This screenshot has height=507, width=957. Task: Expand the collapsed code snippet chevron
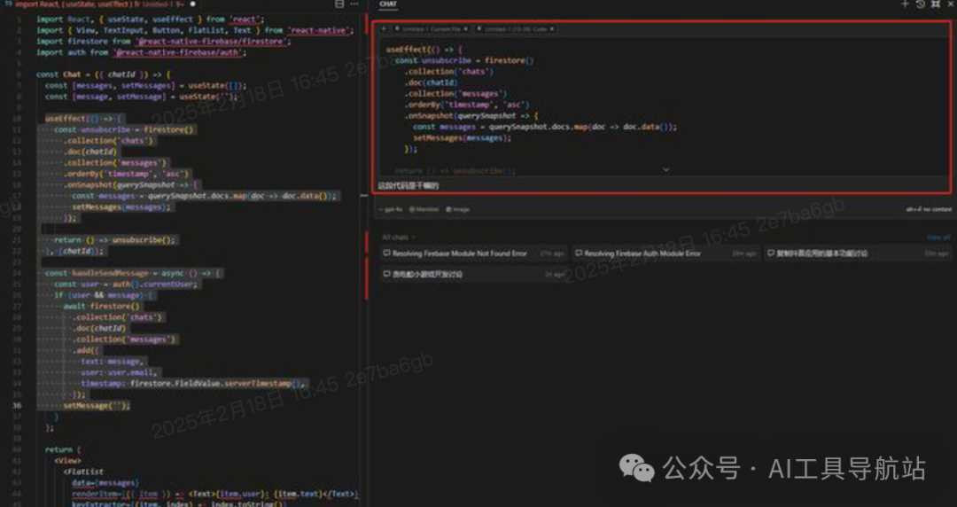click(665, 170)
